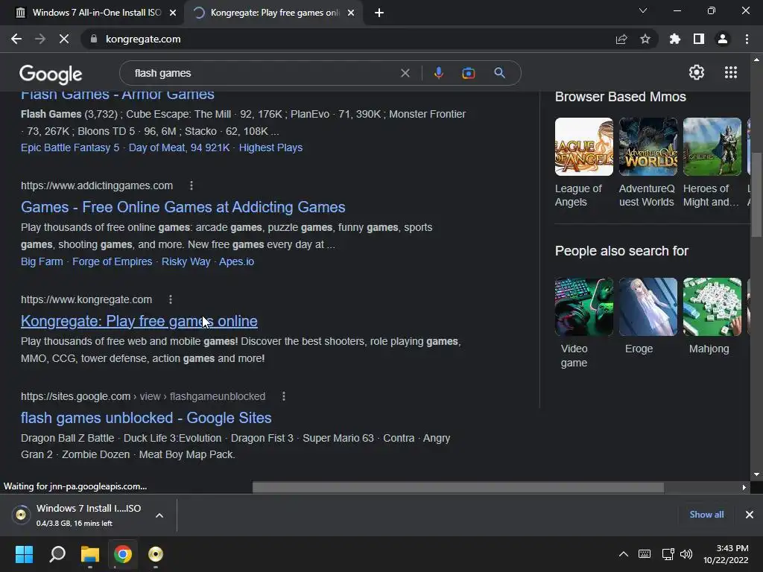Select the League of Angels thumbnail
Image resolution: width=763 pixels, height=572 pixels.
[584, 147]
